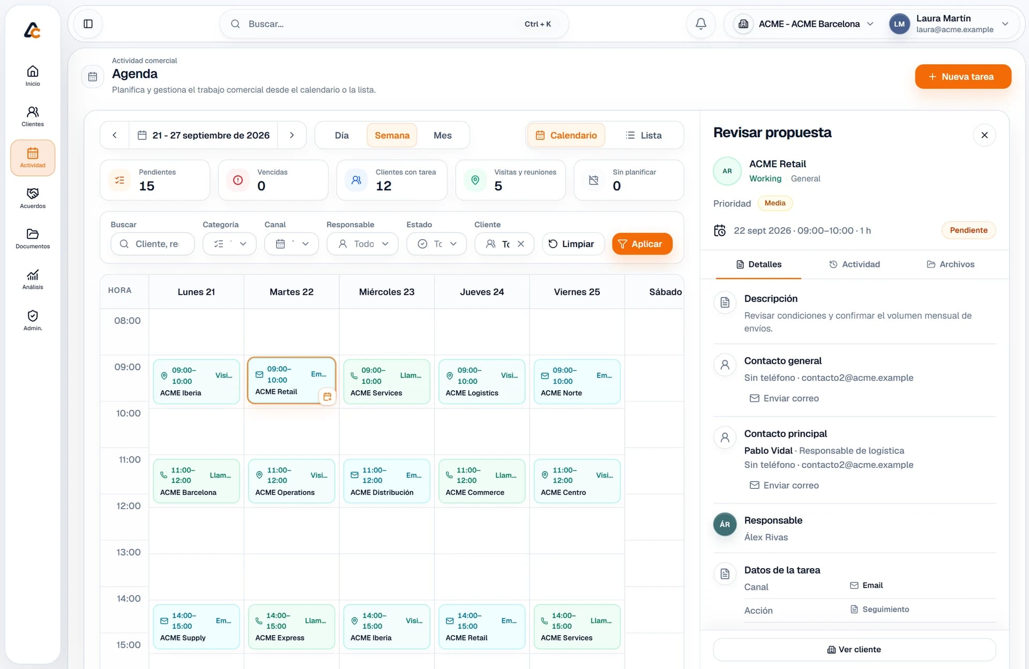Open Admin. in the sidebar
The image size is (1029, 669).
pos(33,321)
